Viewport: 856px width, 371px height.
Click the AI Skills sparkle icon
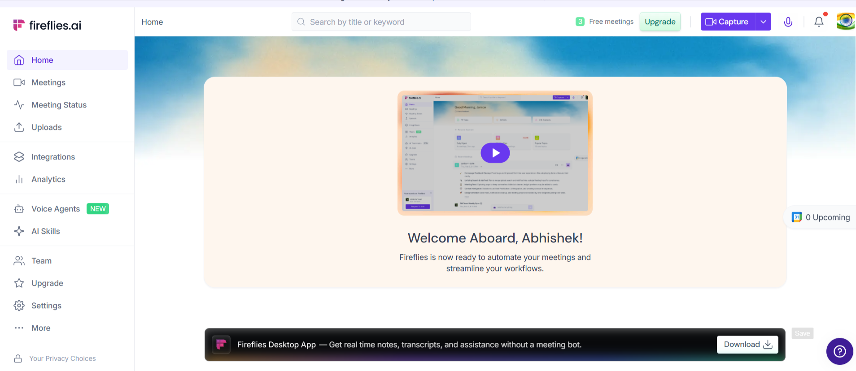19,231
